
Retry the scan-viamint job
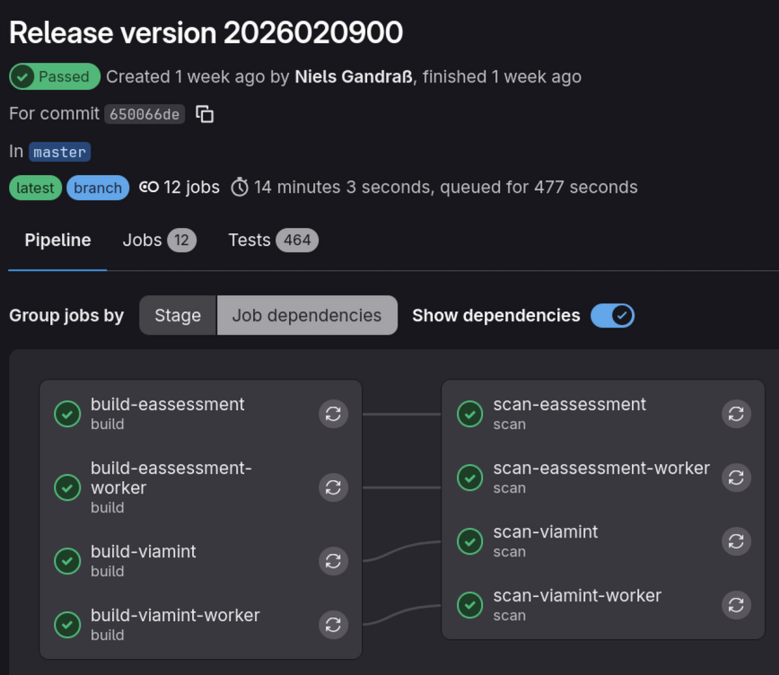pos(736,541)
